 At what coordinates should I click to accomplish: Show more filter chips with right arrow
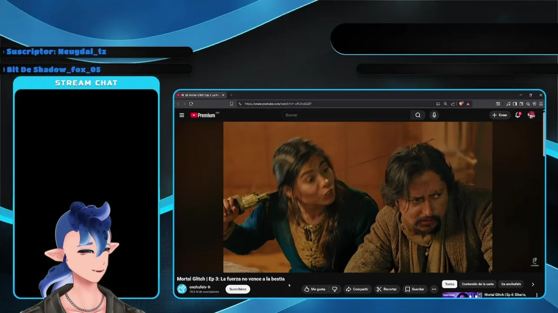533,284
